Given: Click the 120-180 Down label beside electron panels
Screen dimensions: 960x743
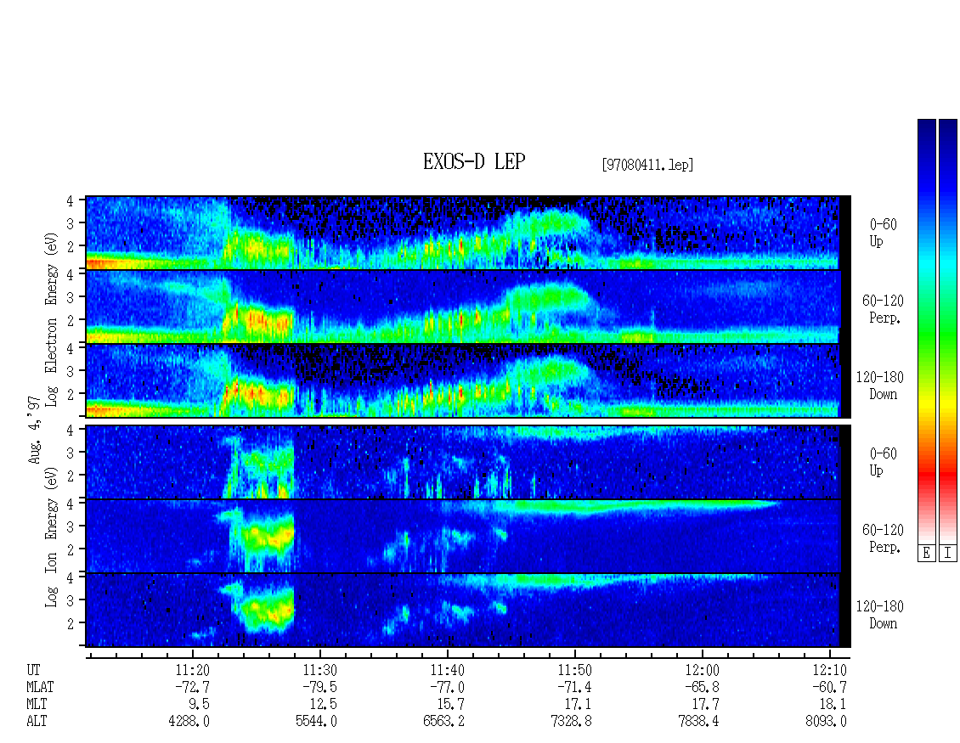Looking at the screenshot, I should [x=880, y=386].
